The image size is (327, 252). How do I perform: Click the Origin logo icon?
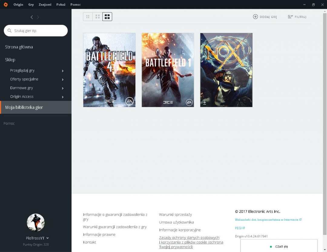5,5
